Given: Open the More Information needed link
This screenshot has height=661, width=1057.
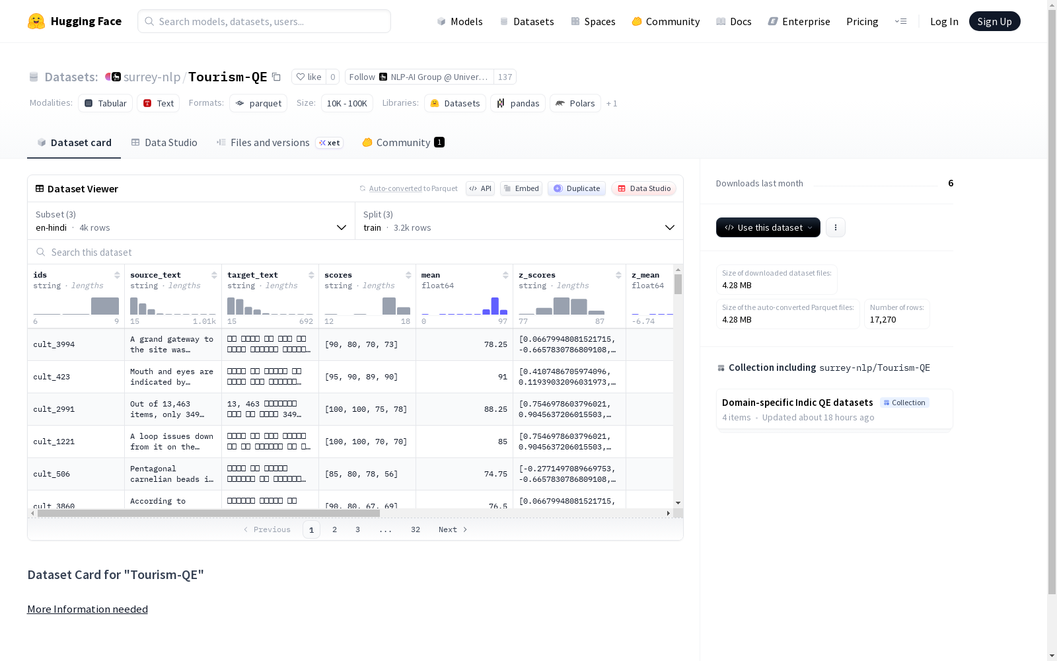Looking at the screenshot, I should [87, 609].
